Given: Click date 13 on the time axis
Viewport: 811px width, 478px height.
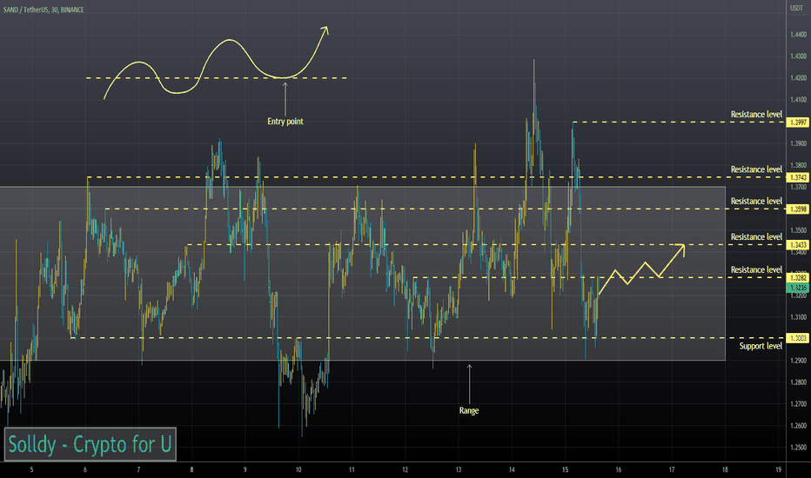Looking at the screenshot, I should tap(459, 469).
